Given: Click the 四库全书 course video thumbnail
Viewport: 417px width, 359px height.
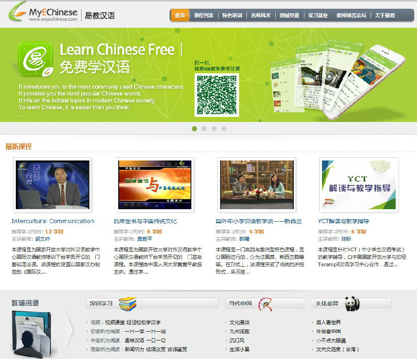Looking at the screenshot, I should coord(154,185).
